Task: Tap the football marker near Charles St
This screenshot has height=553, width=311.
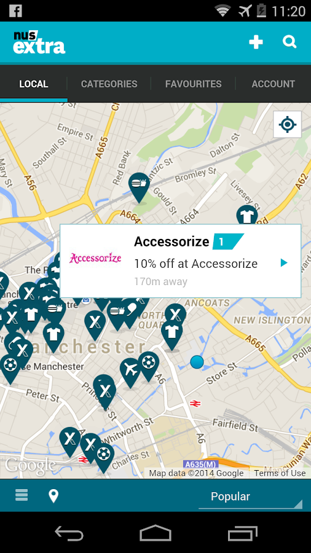Action: 104,457
